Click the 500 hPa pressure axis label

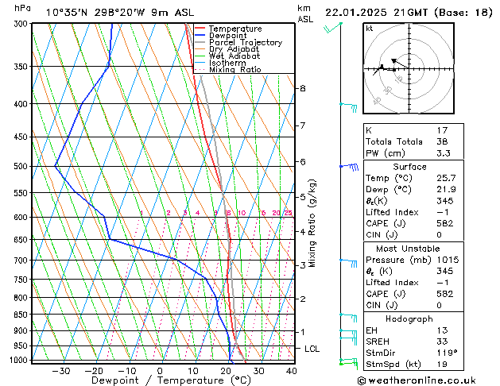pyautogui.click(x=21, y=166)
